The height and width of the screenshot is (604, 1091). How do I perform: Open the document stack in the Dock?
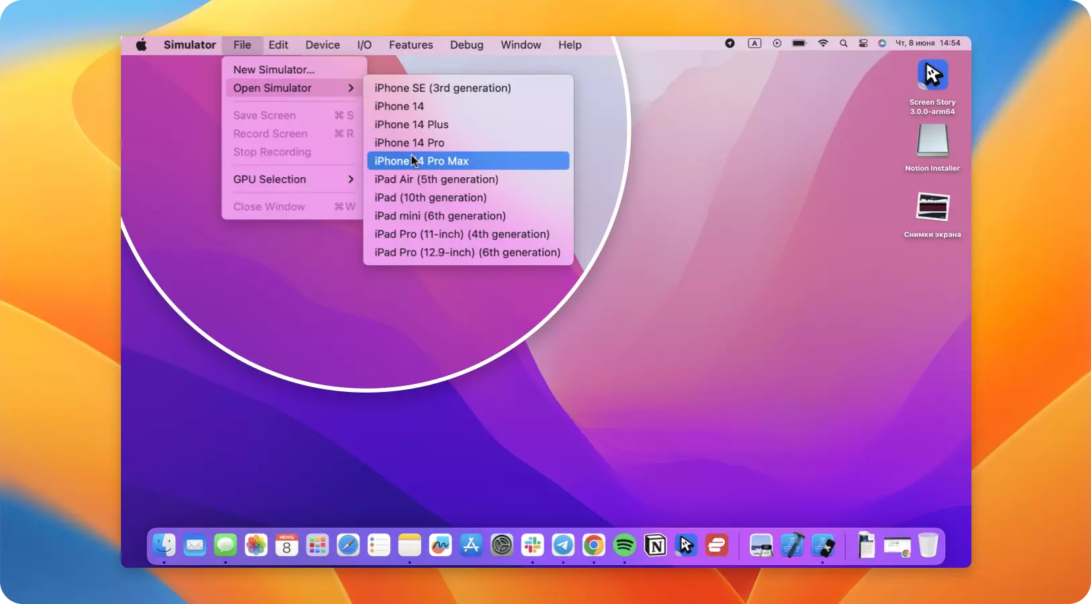coord(867,545)
